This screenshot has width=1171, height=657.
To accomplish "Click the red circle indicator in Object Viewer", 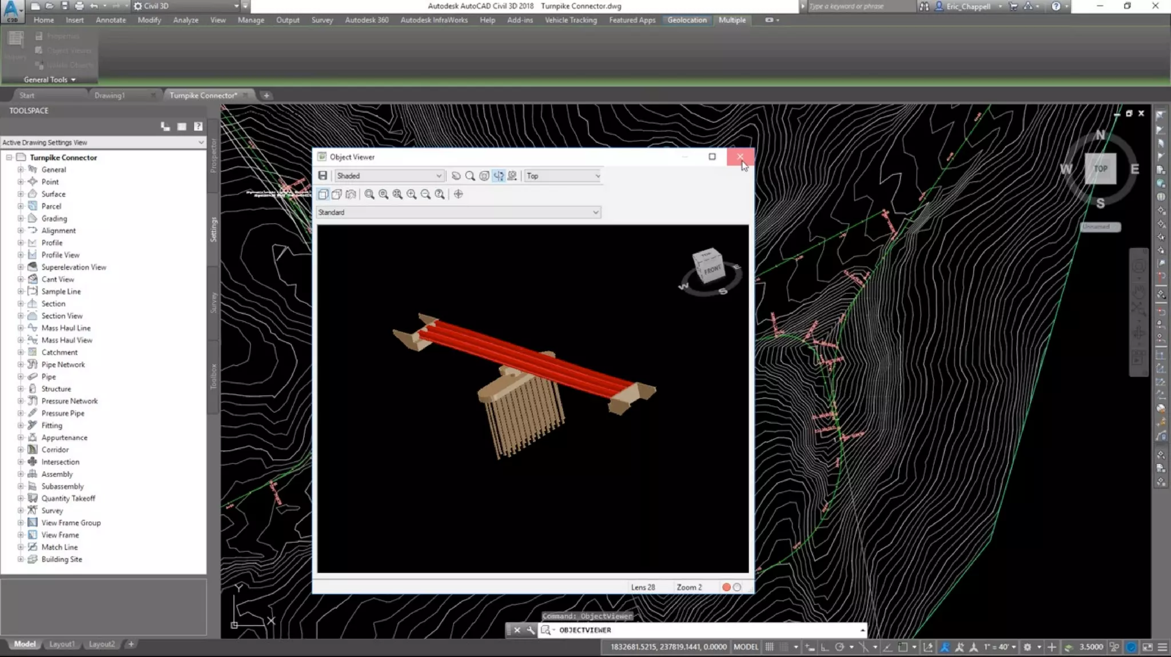I will click(x=726, y=587).
